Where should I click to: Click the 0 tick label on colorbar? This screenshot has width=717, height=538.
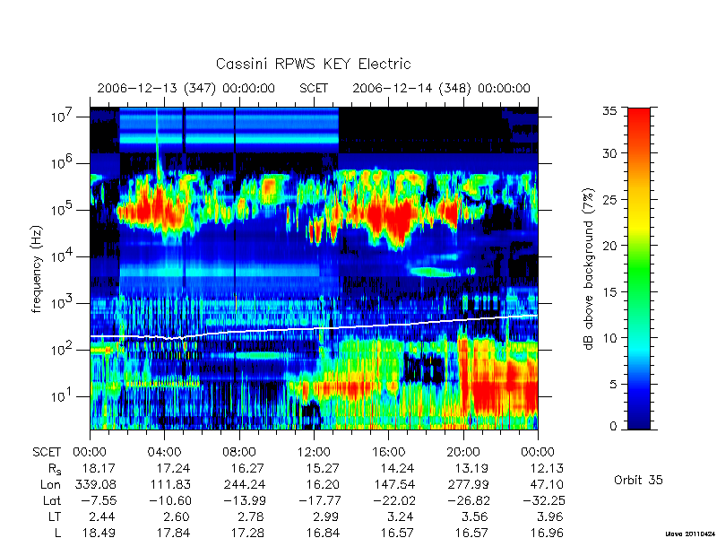(613, 426)
